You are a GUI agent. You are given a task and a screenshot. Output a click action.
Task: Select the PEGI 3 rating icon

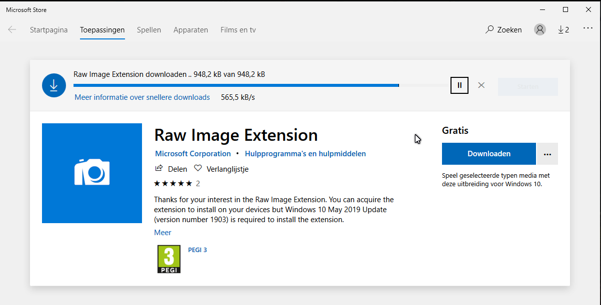point(168,259)
